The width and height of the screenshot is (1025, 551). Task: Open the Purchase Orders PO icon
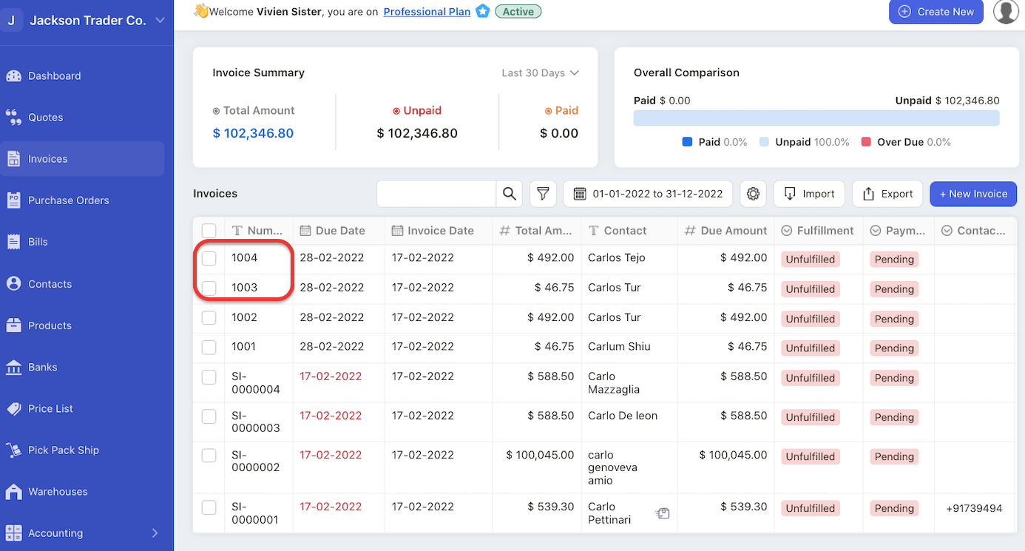click(13, 200)
